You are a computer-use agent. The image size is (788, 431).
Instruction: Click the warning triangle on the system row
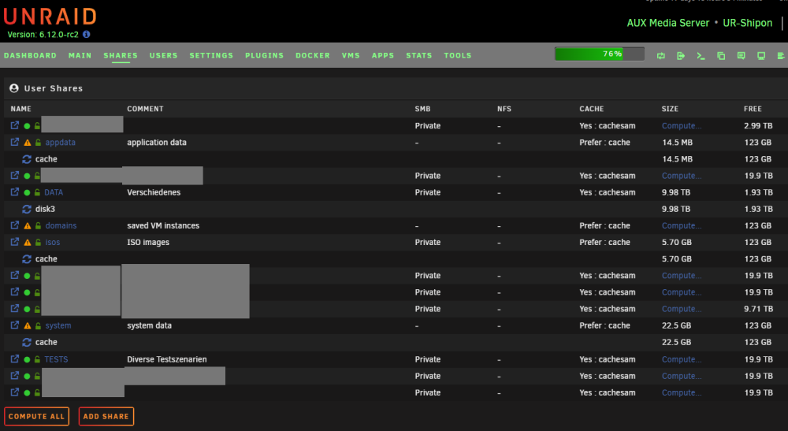[x=28, y=326]
